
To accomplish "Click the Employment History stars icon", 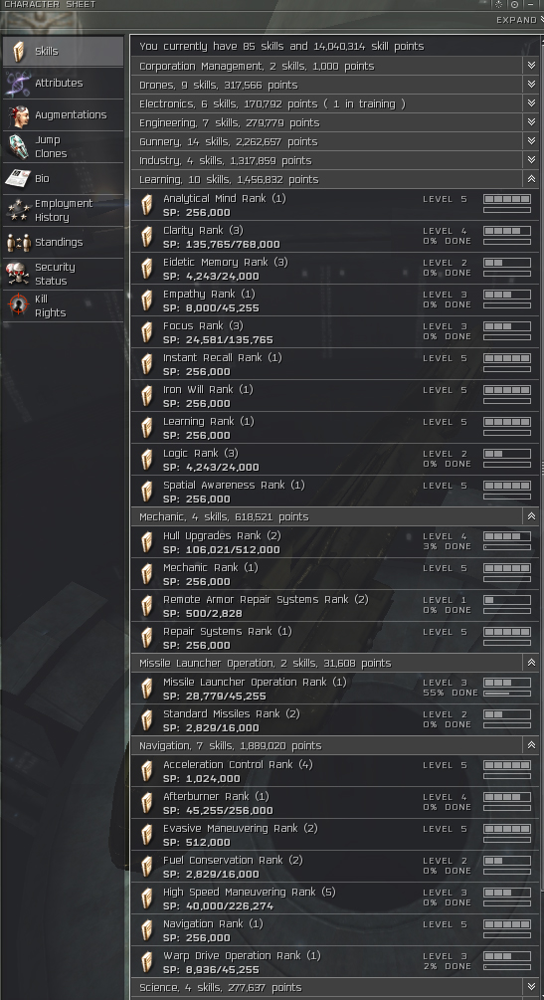I will pos(18,211).
